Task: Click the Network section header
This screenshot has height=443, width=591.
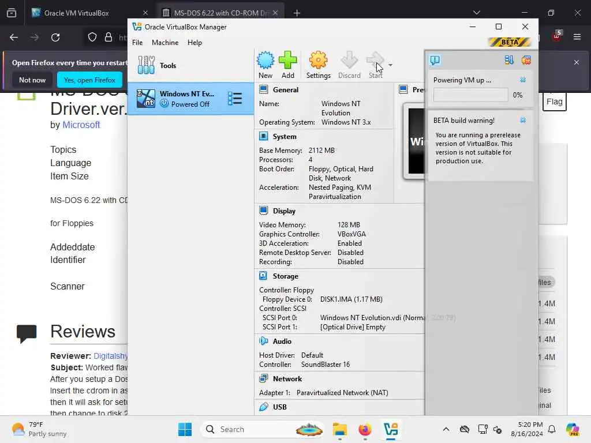Action: coord(287,379)
